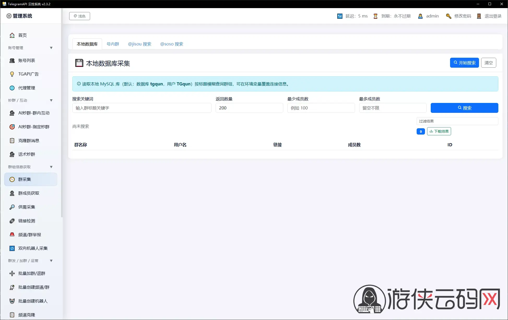Switch to the @jisou 搜索 tab
This screenshot has width=508, height=320.
[x=140, y=44]
